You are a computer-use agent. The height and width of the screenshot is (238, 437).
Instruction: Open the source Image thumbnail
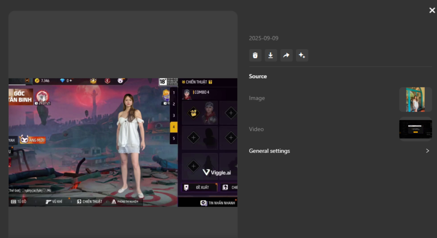416,99
